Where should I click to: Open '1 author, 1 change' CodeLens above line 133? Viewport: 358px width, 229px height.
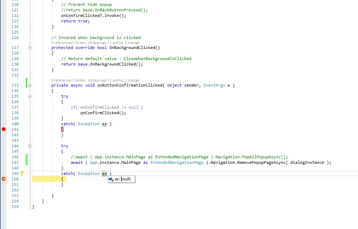125,80
